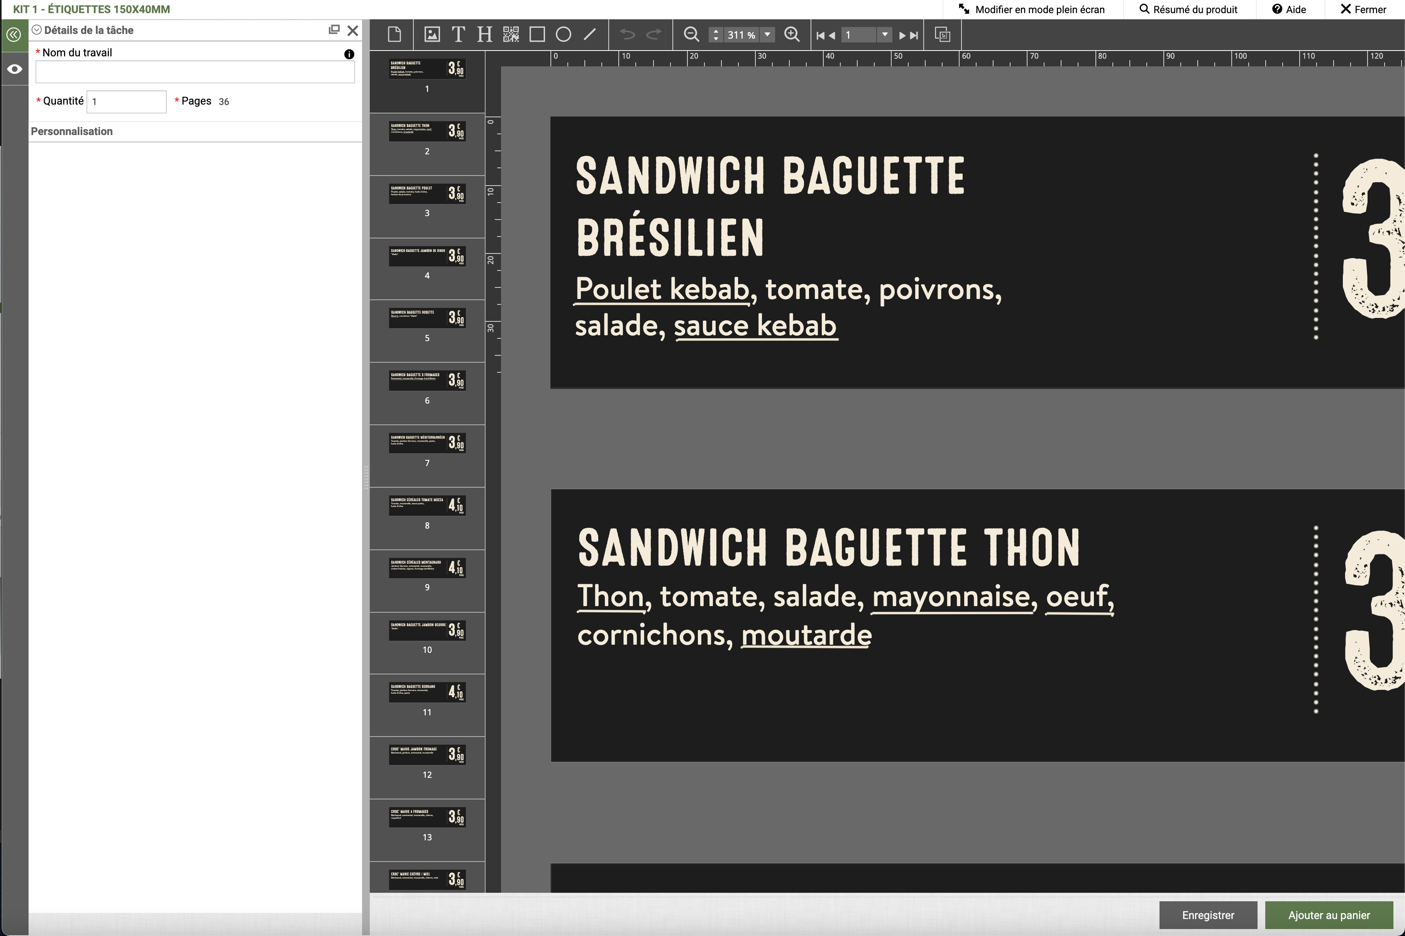The image size is (1405, 936).
Task: Click Fermer to close the editor
Action: click(x=1363, y=10)
